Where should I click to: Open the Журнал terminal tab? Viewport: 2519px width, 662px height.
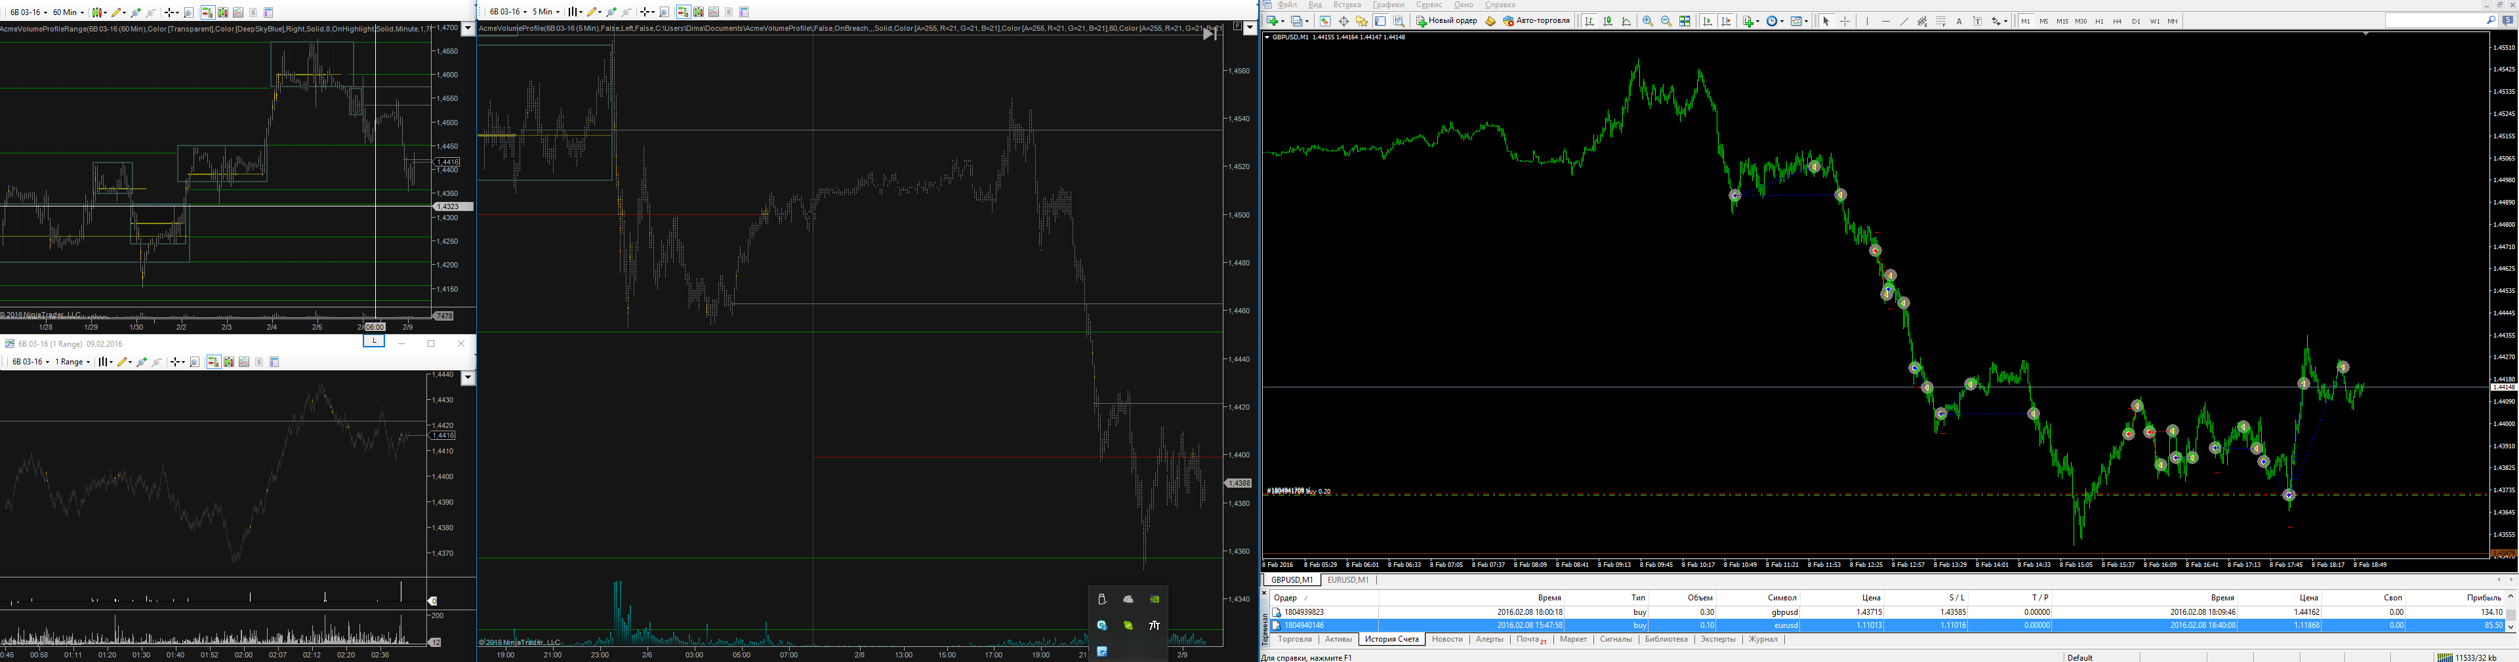(x=1763, y=640)
